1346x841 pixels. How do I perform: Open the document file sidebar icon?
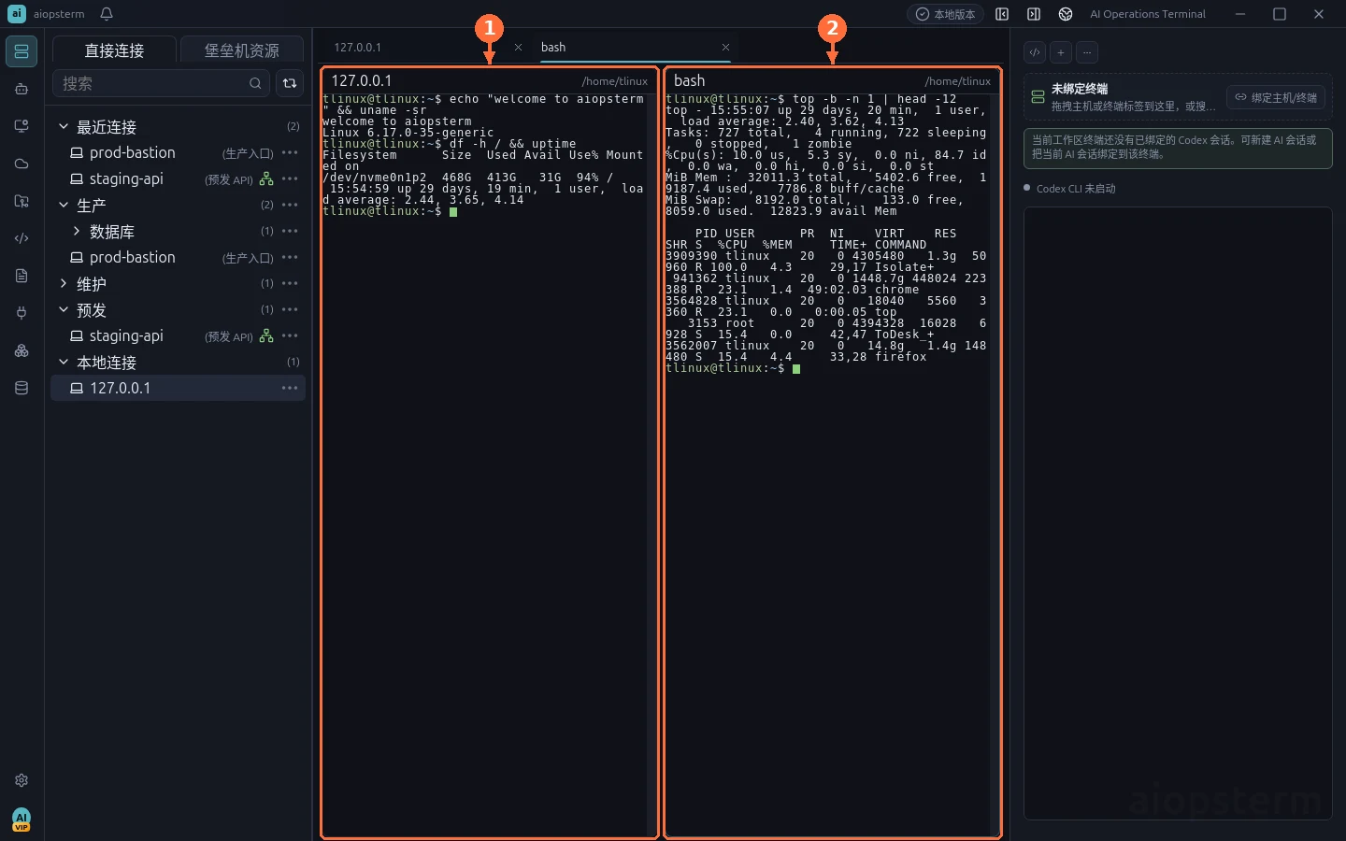pyautogui.click(x=21, y=276)
